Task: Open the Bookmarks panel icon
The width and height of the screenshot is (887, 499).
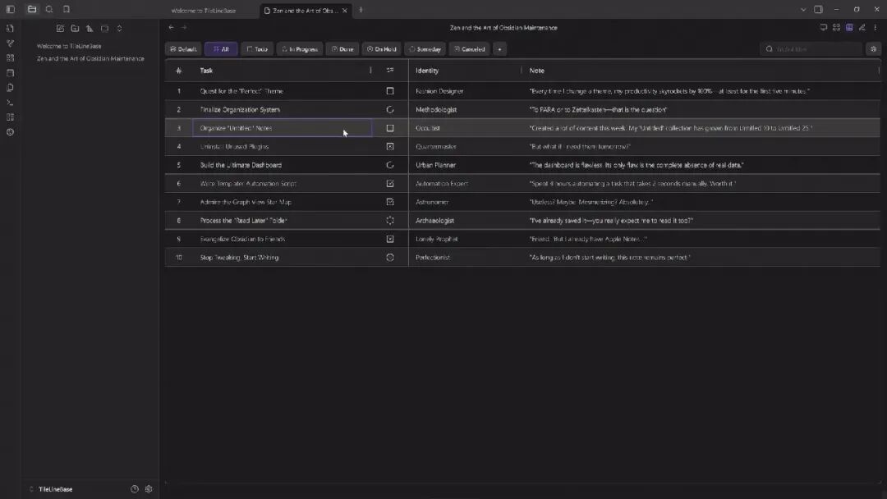Action: (x=67, y=10)
